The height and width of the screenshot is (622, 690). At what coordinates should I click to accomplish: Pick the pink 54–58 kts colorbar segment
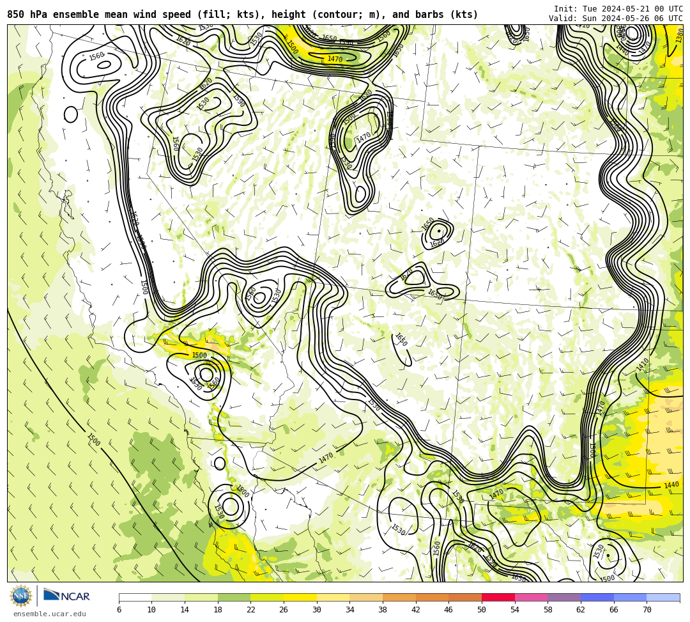point(531,597)
